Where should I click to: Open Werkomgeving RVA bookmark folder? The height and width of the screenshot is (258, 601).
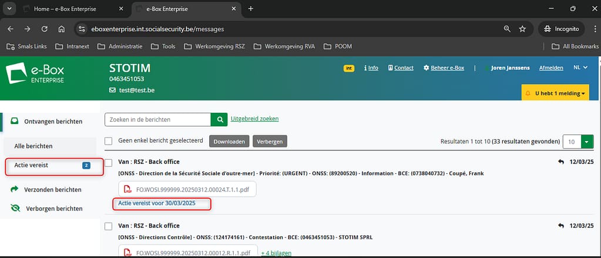point(284,46)
